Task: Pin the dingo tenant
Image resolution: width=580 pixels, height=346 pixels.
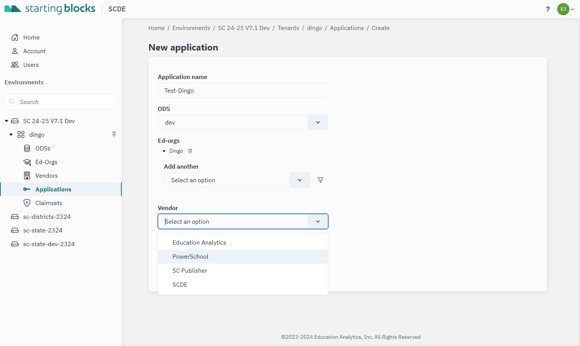Action: (x=114, y=134)
